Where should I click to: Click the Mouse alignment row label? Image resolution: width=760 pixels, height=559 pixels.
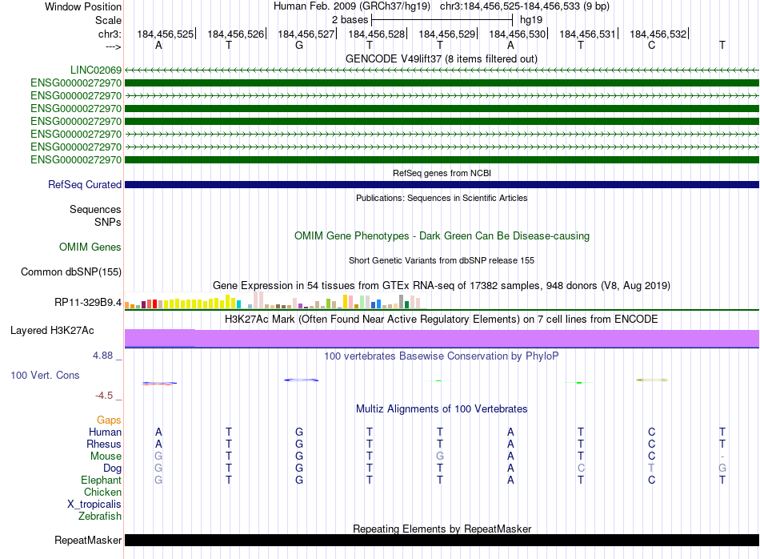tap(106, 456)
